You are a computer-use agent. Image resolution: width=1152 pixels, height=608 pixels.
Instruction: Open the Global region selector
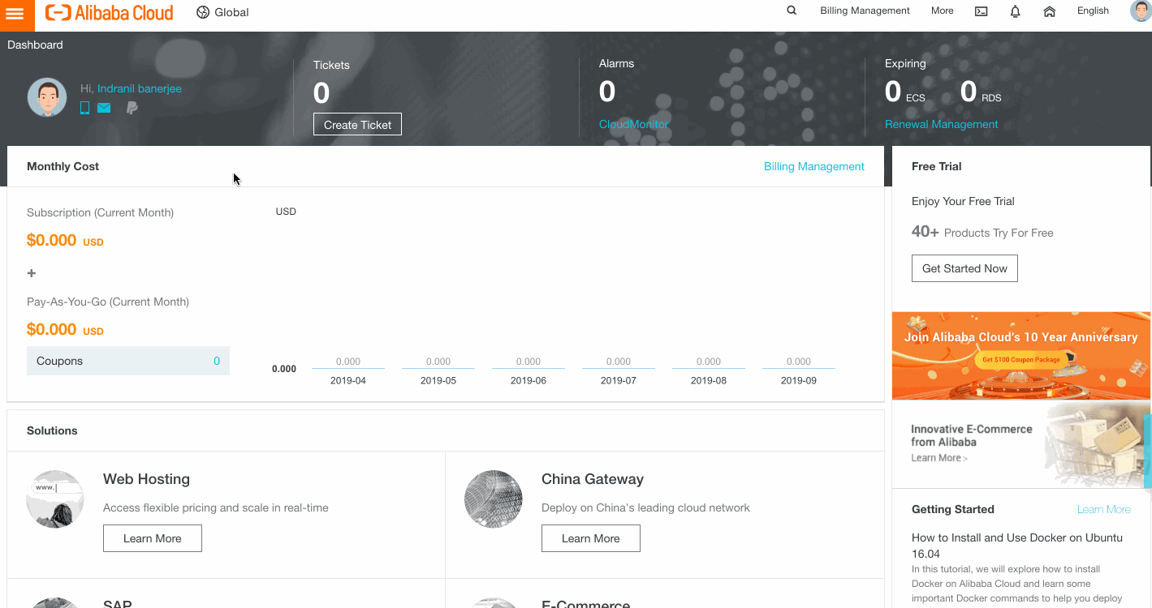[x=222, y=12]
